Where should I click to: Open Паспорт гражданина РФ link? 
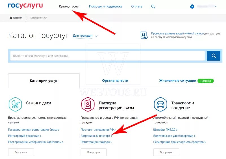tap(98, 130)
